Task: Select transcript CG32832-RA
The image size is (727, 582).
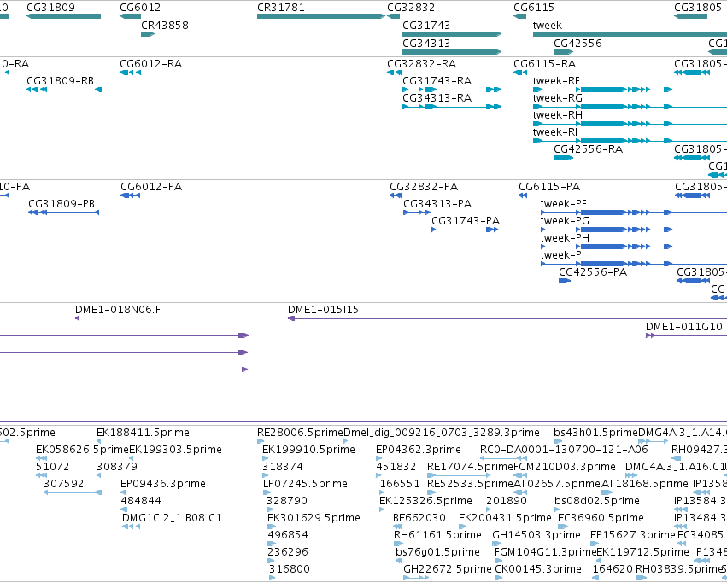Action: coord(394,73)
